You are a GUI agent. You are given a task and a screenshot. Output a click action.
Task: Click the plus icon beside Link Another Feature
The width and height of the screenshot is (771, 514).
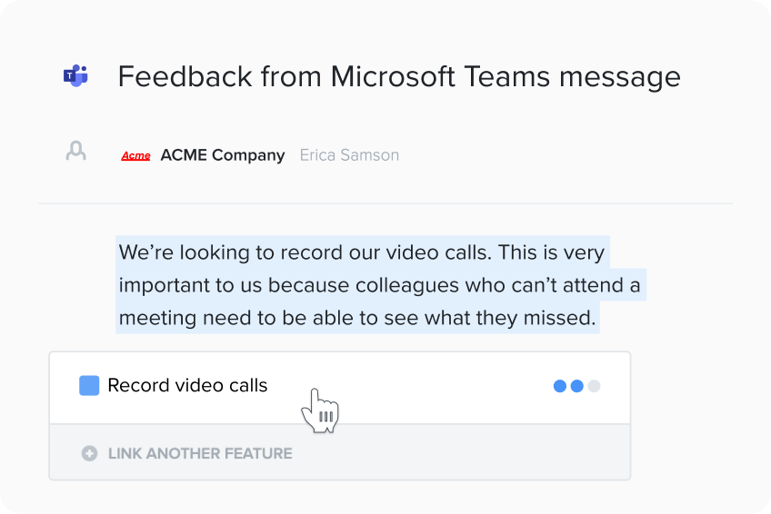(89, 453)
